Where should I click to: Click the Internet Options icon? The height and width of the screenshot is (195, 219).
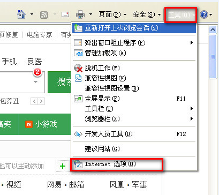(x=78, y=164)
